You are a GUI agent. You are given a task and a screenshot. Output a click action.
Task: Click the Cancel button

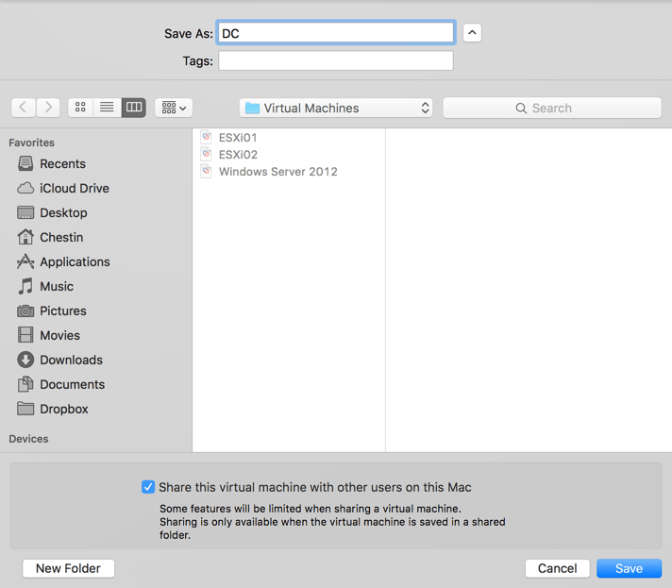[557, 568]
